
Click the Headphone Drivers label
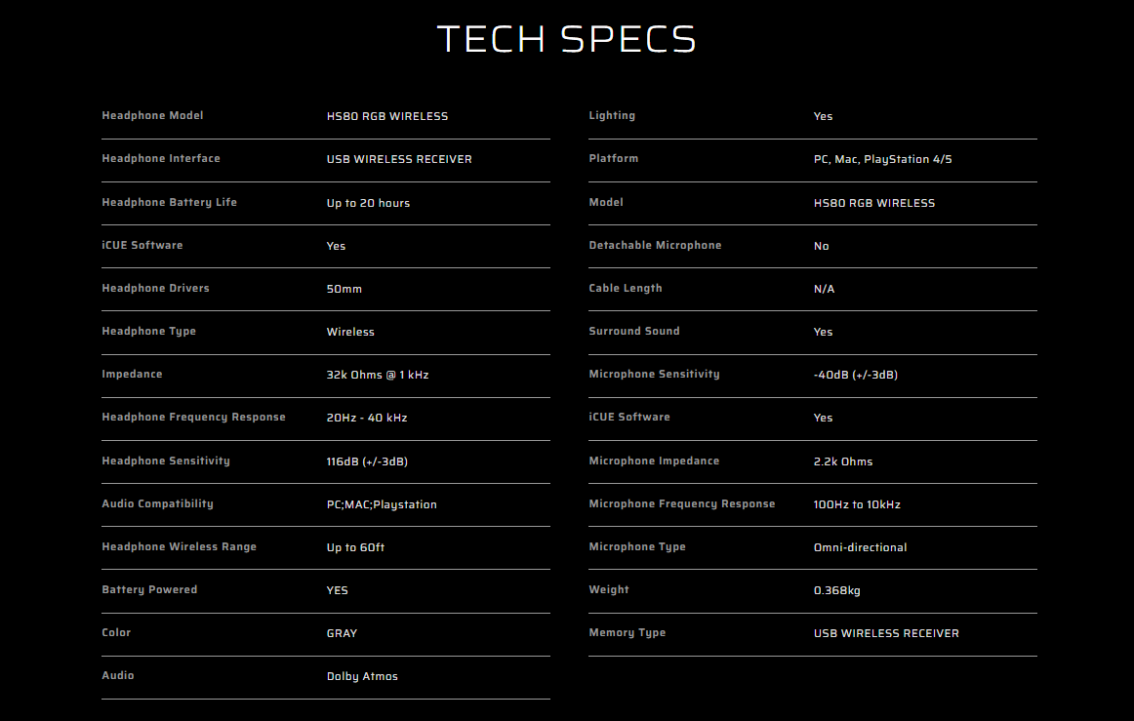155,288
